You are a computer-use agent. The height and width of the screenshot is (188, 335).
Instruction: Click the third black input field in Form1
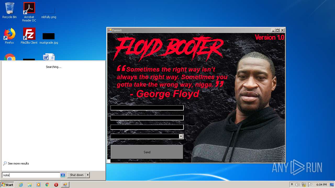[x=147, y=127]
